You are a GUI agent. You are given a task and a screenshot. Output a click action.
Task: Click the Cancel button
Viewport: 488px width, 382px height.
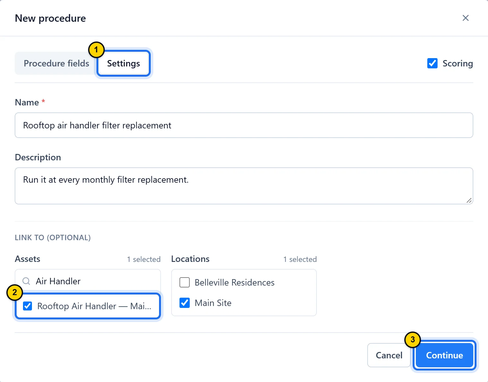click(x=389, y=355)
